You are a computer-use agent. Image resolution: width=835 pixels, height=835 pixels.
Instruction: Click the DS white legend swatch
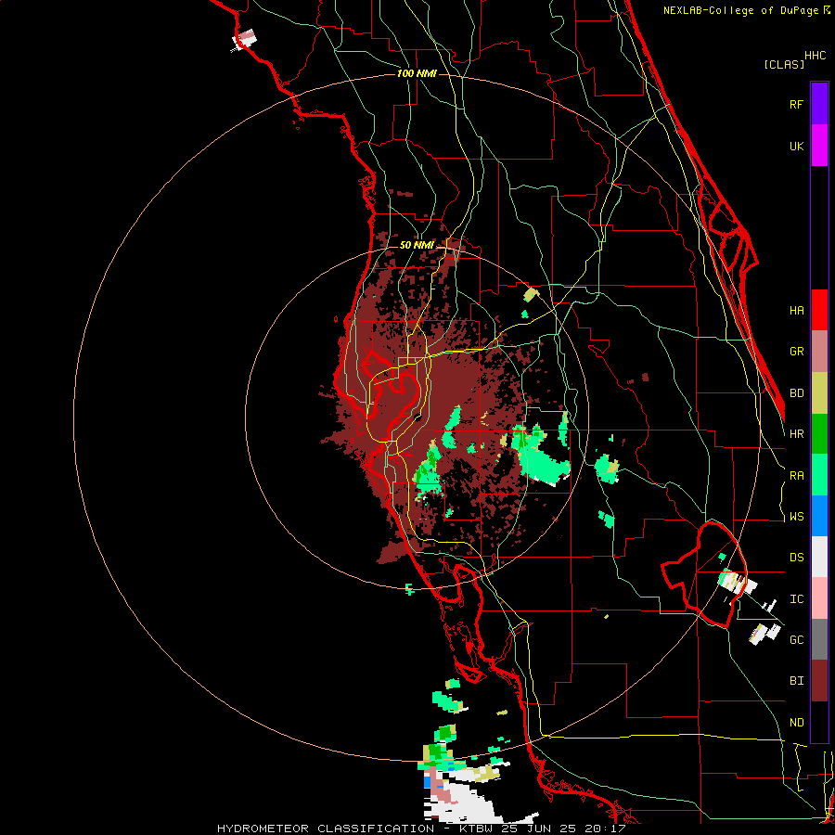coord(819,557)
